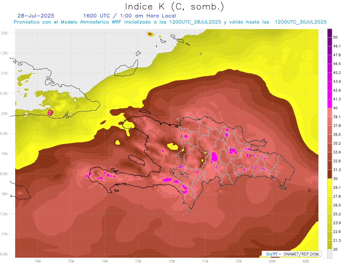
Task: Click the legend value 39.1
Action: [337, 117]
